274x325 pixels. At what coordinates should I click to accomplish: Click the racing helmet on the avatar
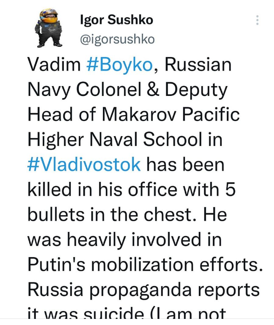point(49,16)
